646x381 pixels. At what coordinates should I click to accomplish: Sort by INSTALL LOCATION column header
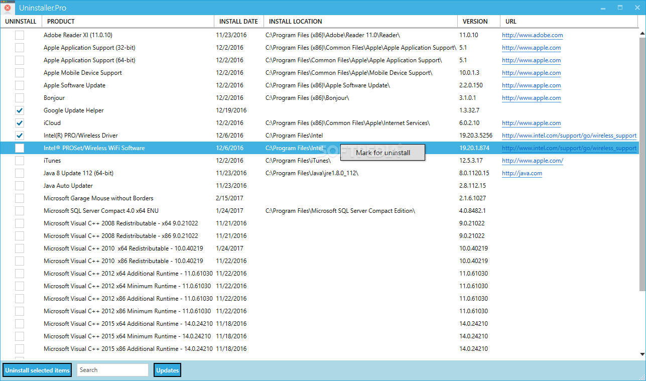click(x=360, y=22)
